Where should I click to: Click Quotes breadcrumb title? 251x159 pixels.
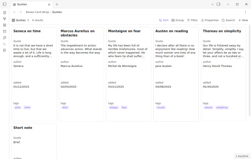click(57, 12)
